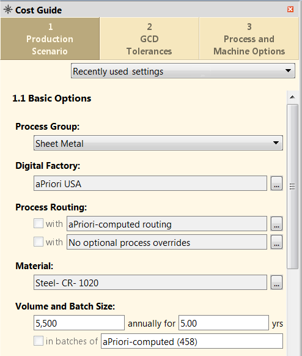Open the optional process overrides ellipsis button
This screenshot has width=302, height=356.
click(276, 242)
